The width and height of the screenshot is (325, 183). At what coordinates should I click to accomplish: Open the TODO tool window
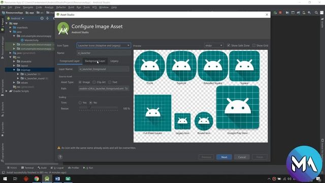click(x=12, y=168)
